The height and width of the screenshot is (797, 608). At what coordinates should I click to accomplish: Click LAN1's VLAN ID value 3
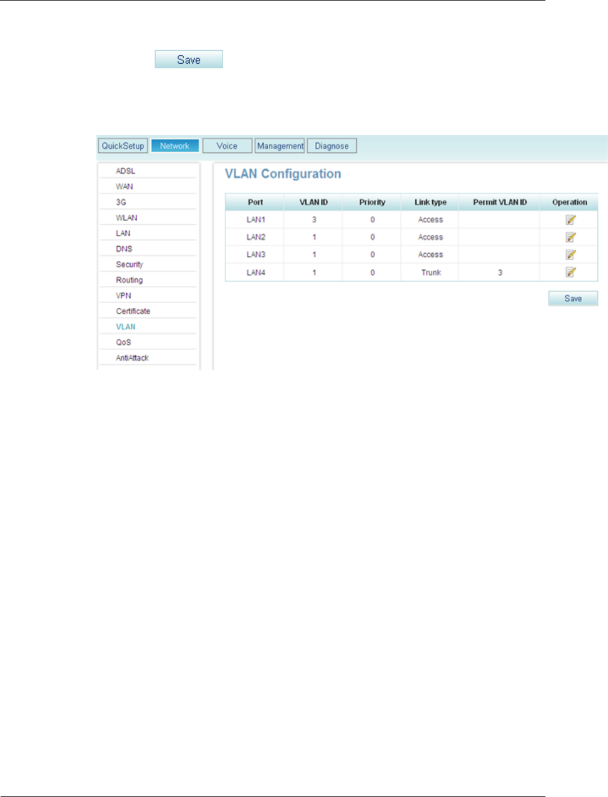(x=314, y=220)
